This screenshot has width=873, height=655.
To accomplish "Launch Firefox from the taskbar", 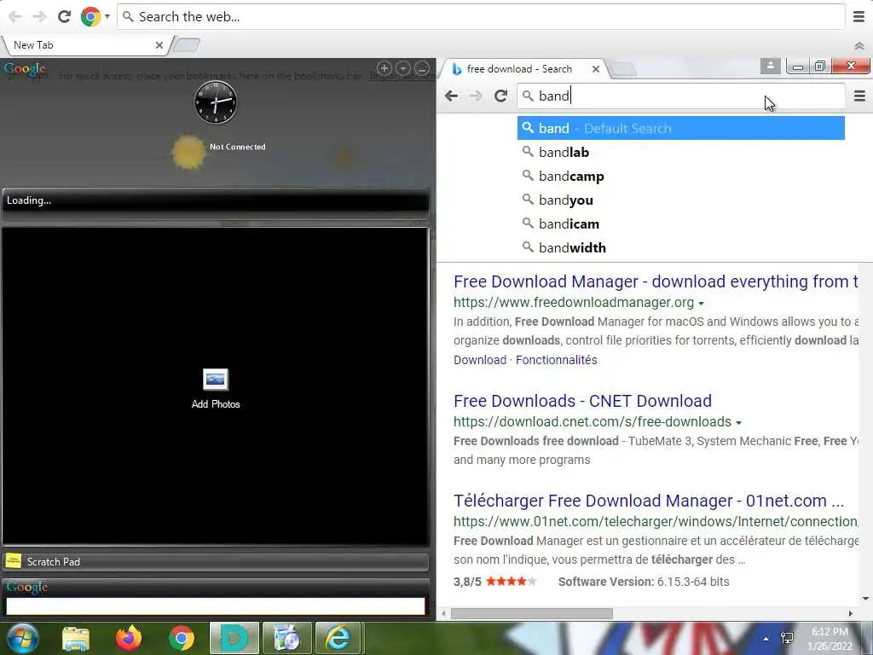I will (x=129, y=638).
